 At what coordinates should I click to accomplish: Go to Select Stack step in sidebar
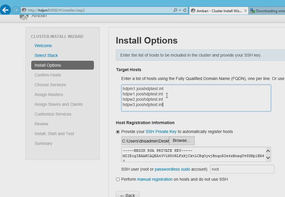pyautogui.click(x=46, y=55)
